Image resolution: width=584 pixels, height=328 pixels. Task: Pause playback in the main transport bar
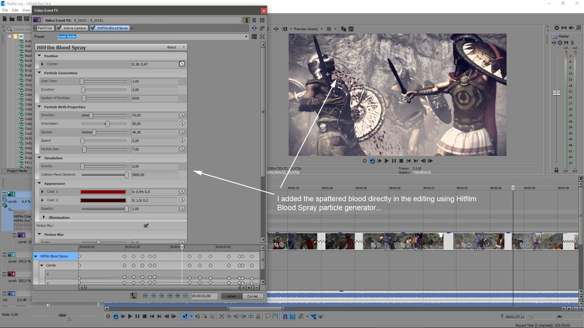click(137, 316)
